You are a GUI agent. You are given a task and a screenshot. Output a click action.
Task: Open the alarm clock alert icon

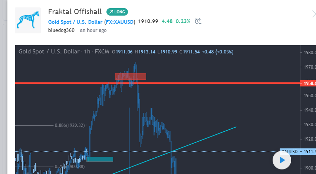coord(198,22)
